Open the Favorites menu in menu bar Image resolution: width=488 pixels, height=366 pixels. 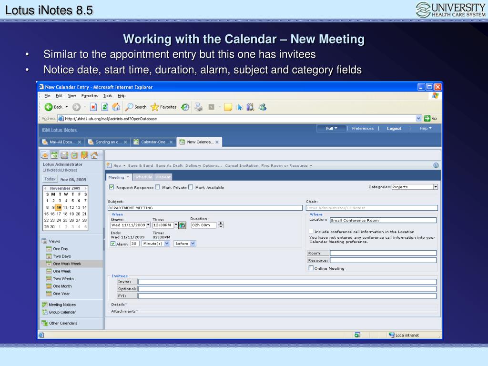pyautogui.click(x=89, y=96)
